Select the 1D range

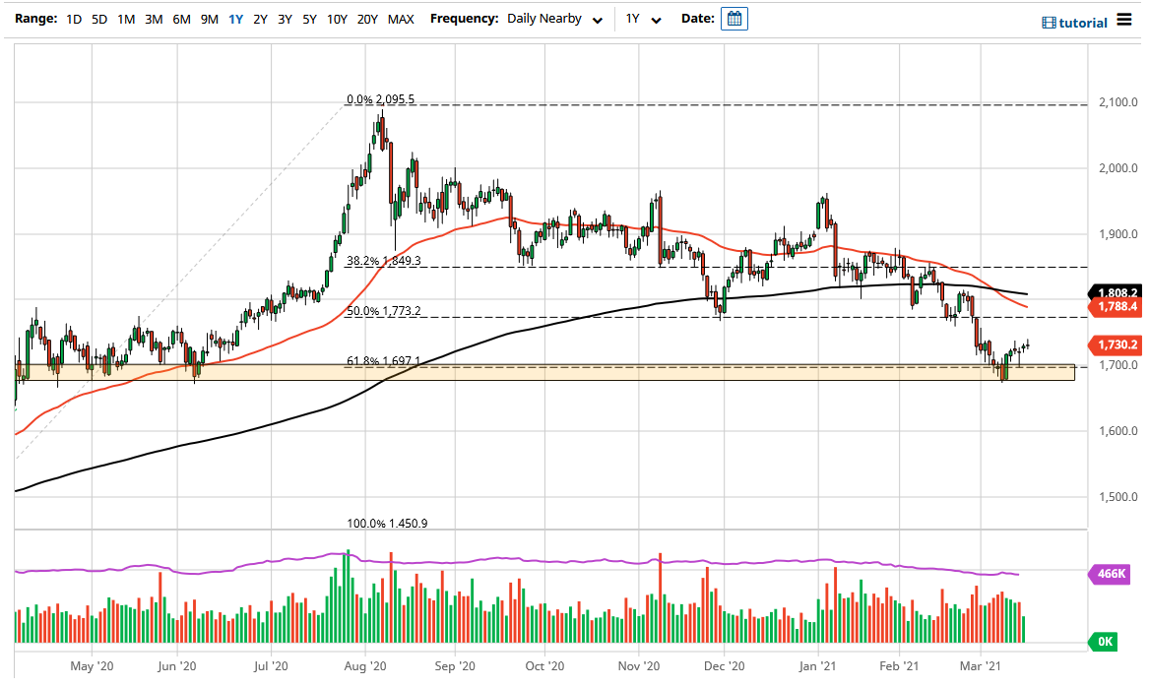point(74,19)
